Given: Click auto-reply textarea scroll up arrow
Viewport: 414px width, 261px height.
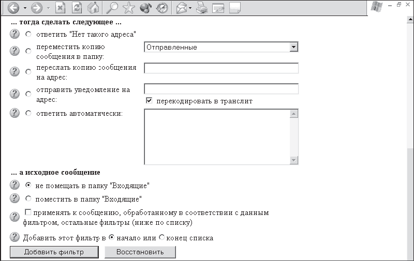Looking at the screenshot, I should [x=294, y=114].
